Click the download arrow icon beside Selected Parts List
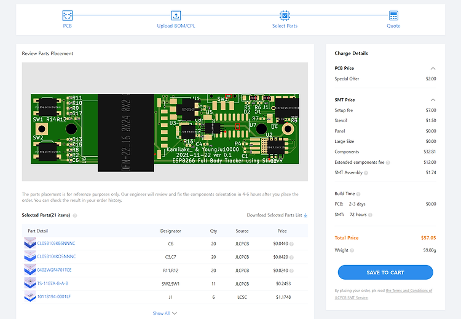This screenshot has height=319, width=461. tap(305, 215)
